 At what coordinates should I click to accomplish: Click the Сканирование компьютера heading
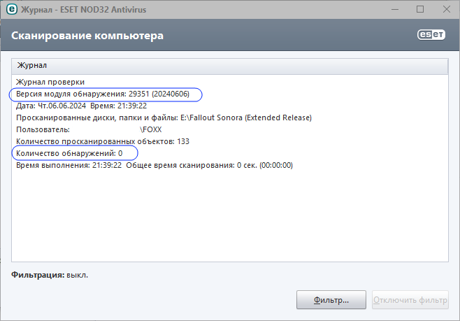[87, 36]
